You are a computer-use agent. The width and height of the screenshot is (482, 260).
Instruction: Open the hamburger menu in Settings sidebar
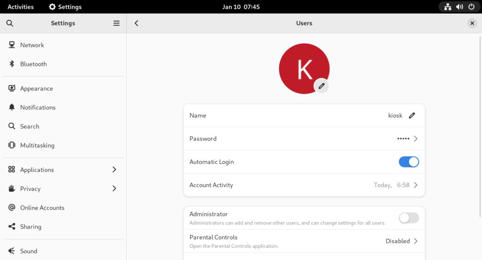point(116,23)
